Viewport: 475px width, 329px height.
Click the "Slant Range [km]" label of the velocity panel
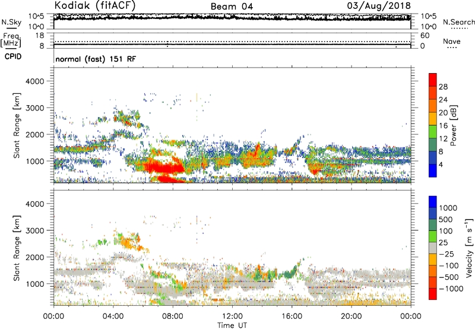(17, 248)
